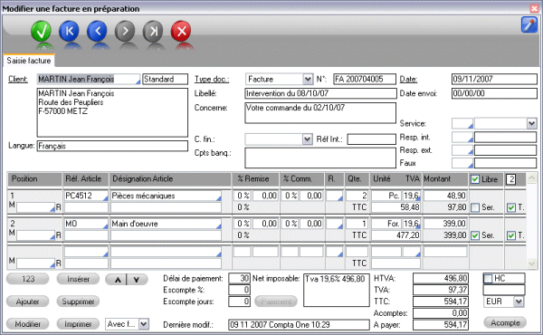The width and height of the screenshot is (543, 335).
Task: Open article lookup for PC4512
Action: point(105,198)
